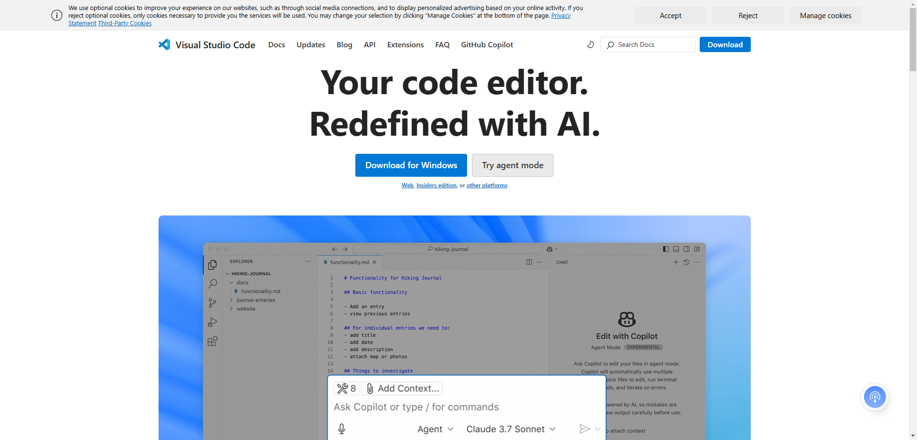Screen dimensions: 917x440
Task: Click the Add Context button
Action: click(x=402, y=388)
